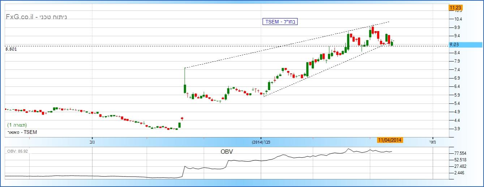484x187 pixels.
Task: Select the orange 11/04/2014 date marker
Action: point(390,140)
